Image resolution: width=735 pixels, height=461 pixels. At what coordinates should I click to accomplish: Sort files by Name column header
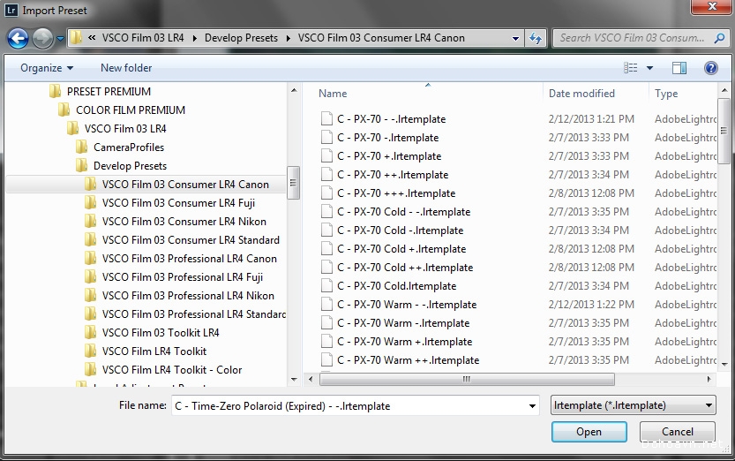[333, 94]
